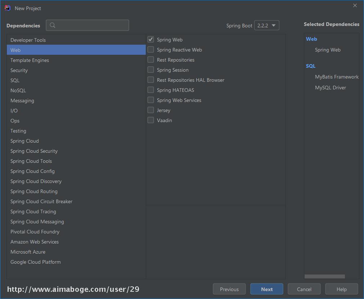Screen dimensions: 364x299
Task: Check Rest Repositories HAL Browser
Action: click(x=150, y=80)
